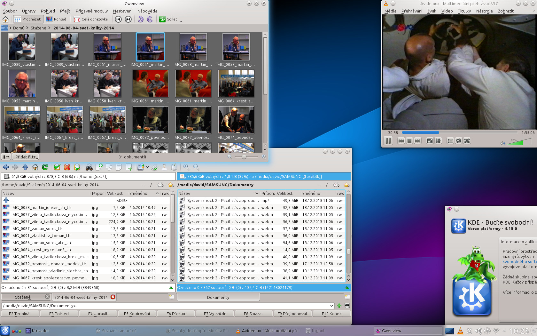This screenshot has width=537, height=336.
Task: Rotate image left in Gwenview
Action: (x=141, y=19)
